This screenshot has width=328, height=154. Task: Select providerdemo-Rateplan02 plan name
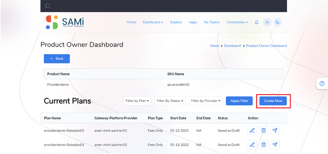(64, 131)
